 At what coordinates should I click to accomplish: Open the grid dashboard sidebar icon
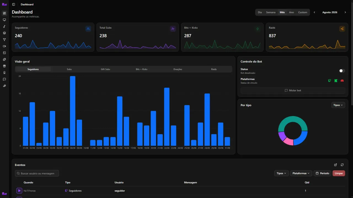pyautogui.click(x=4, y=13)
